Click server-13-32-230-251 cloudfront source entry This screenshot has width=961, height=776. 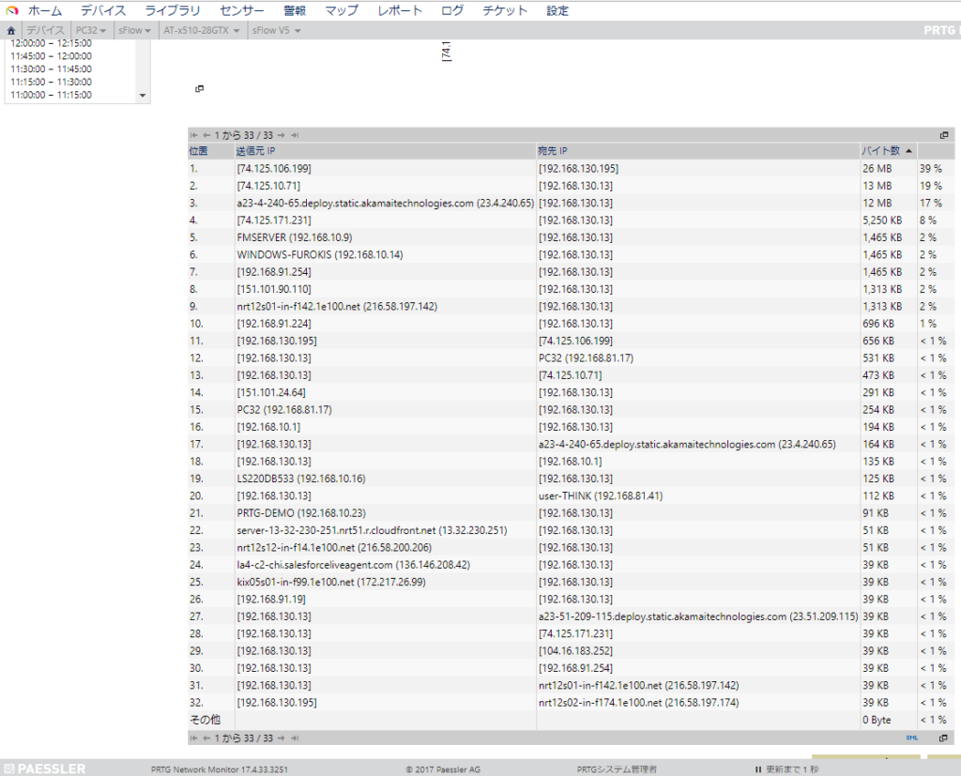(372, 530)
